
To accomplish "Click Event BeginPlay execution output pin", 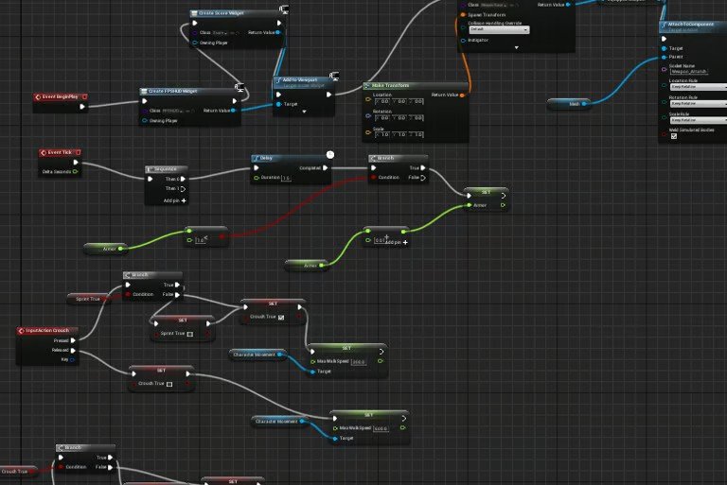I will 82,107.
